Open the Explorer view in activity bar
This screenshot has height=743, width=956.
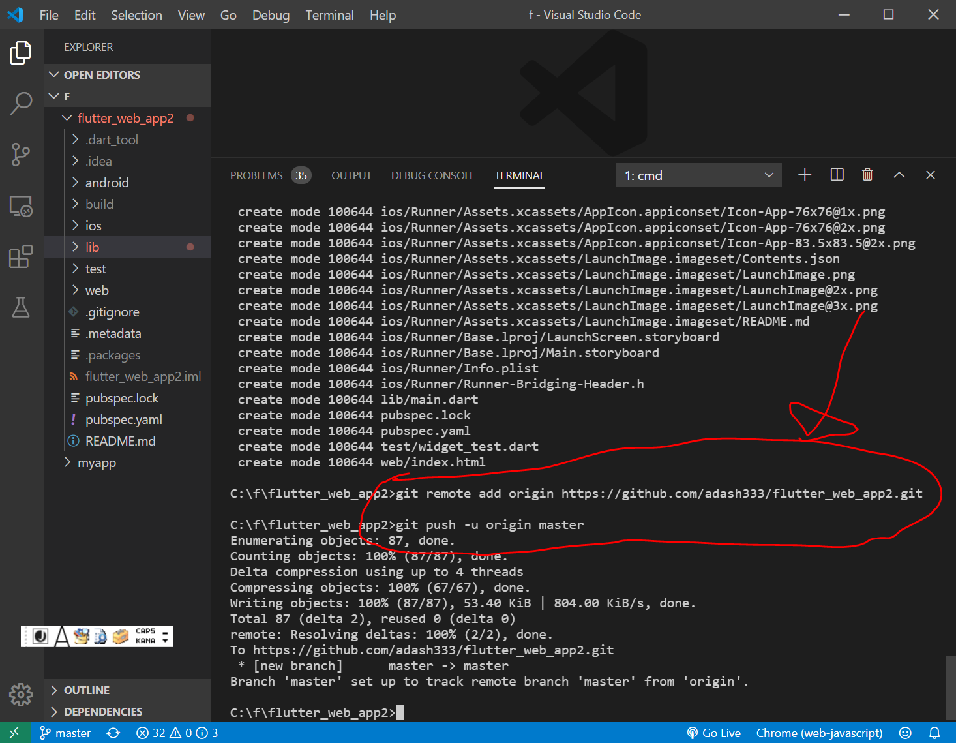[x=21, y=53]
